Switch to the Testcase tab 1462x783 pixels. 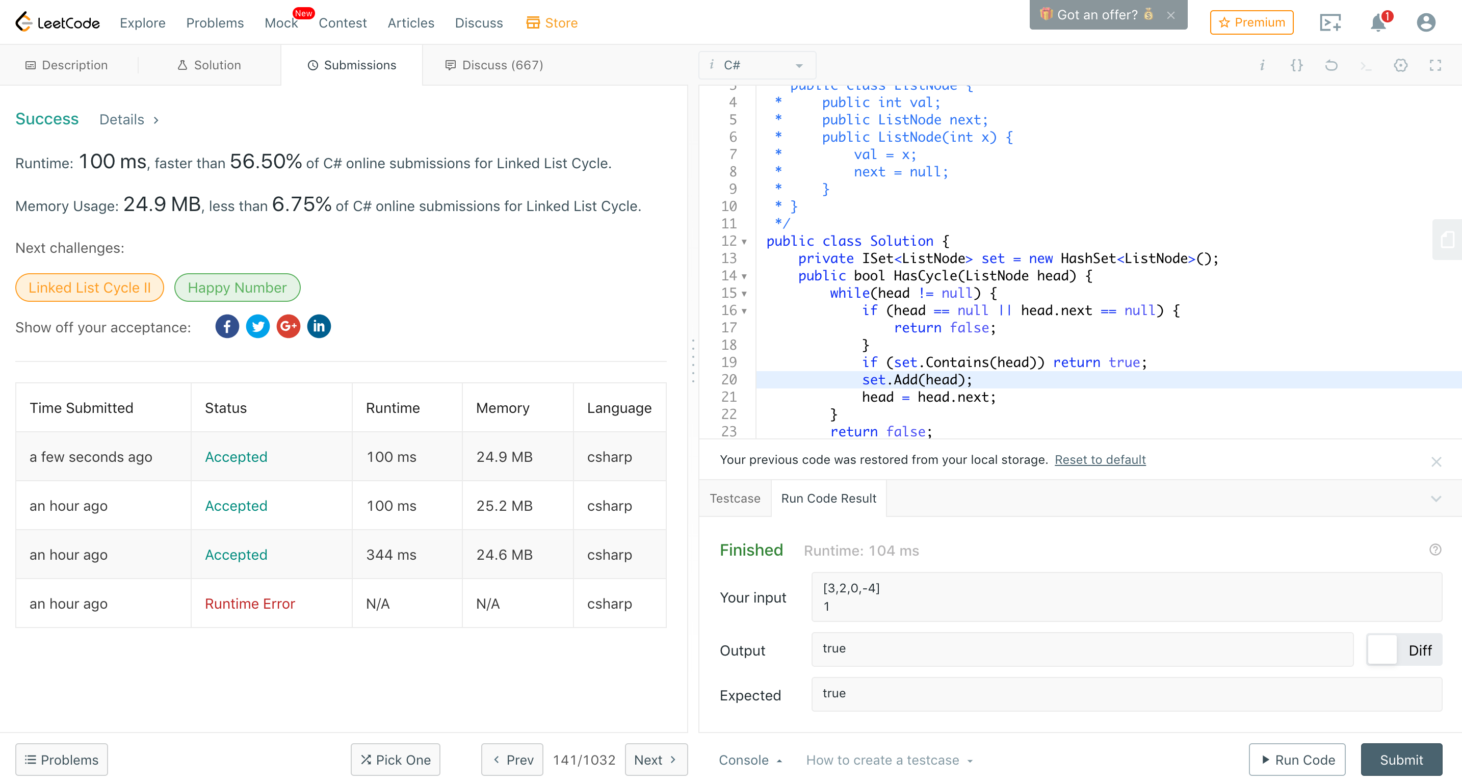point(735,498)
